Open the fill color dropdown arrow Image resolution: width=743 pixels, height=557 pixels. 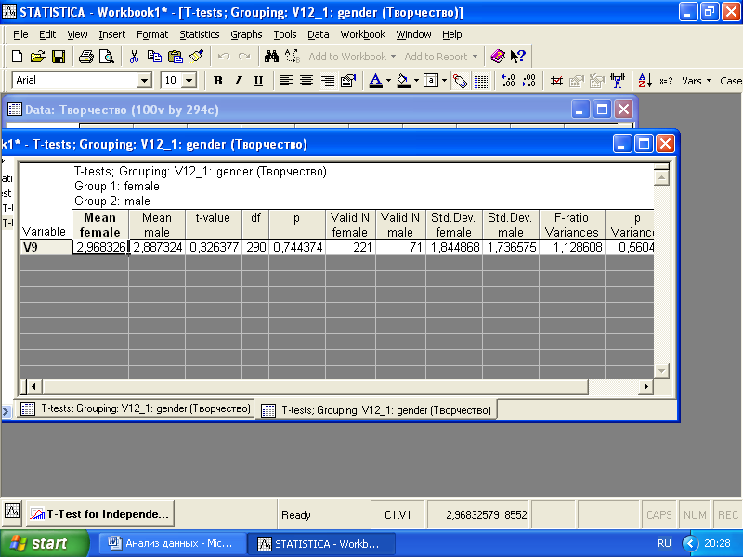[416, 81]
